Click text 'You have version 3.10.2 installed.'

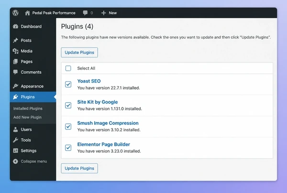(x=109, y=130)
